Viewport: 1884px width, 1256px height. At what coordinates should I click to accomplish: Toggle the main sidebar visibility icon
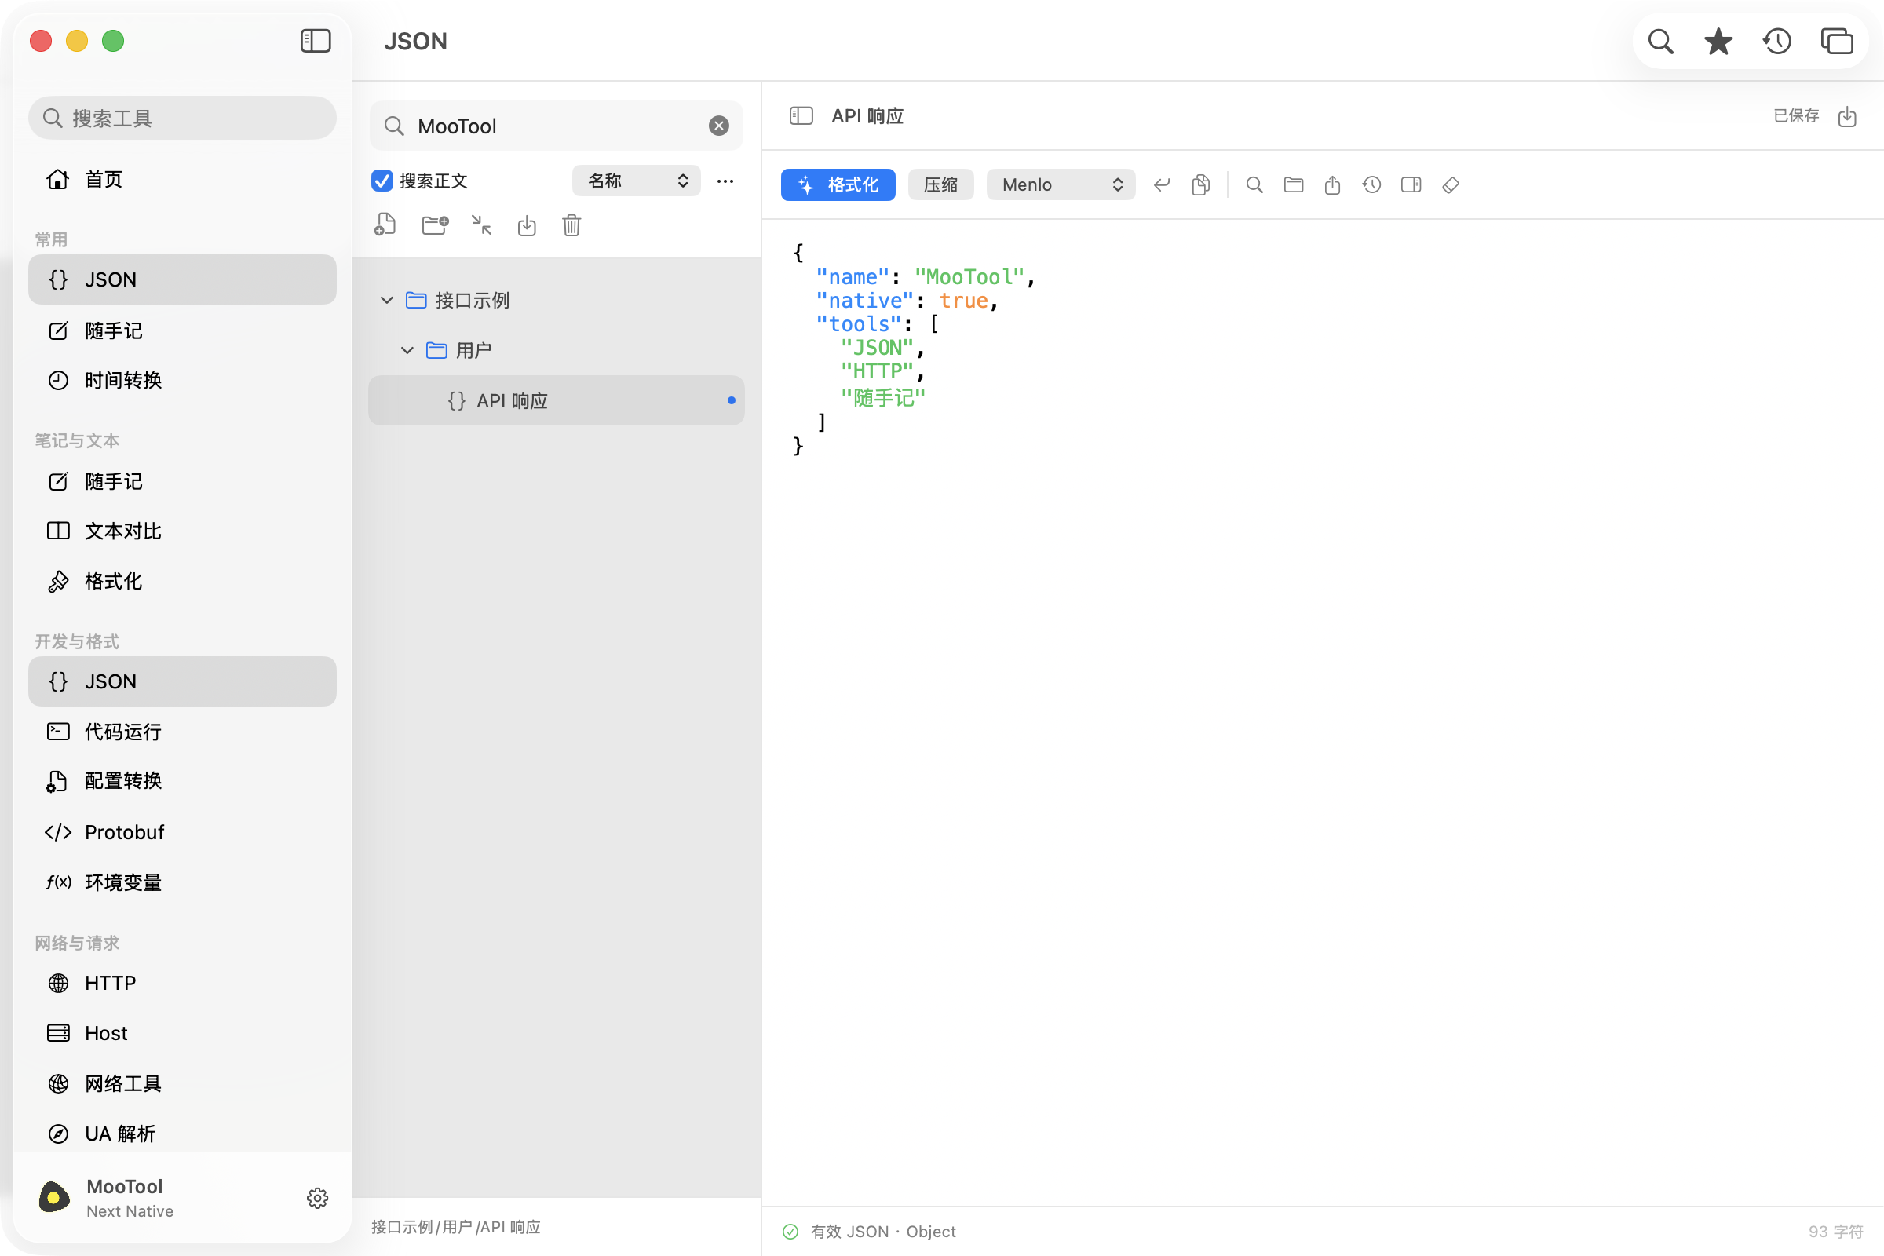316,41
